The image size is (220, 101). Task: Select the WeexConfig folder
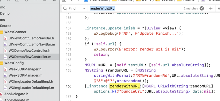point(14,63)
